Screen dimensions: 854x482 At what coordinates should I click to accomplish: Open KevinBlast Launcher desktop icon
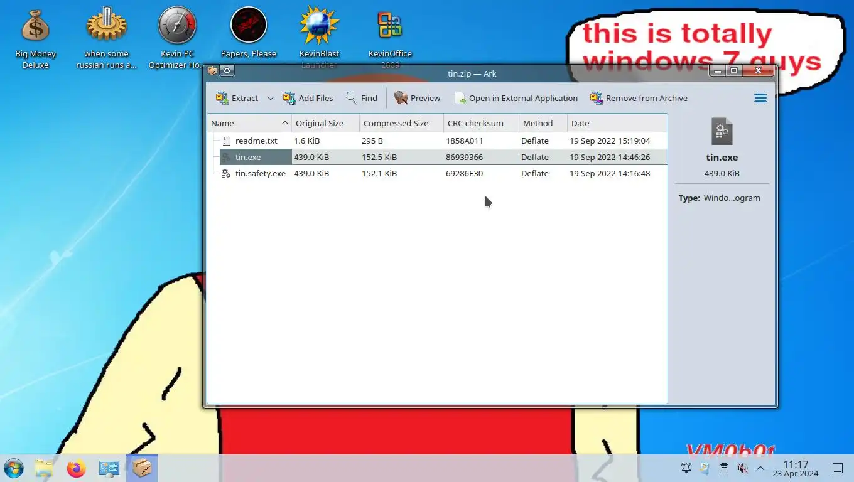pos(320,36)
